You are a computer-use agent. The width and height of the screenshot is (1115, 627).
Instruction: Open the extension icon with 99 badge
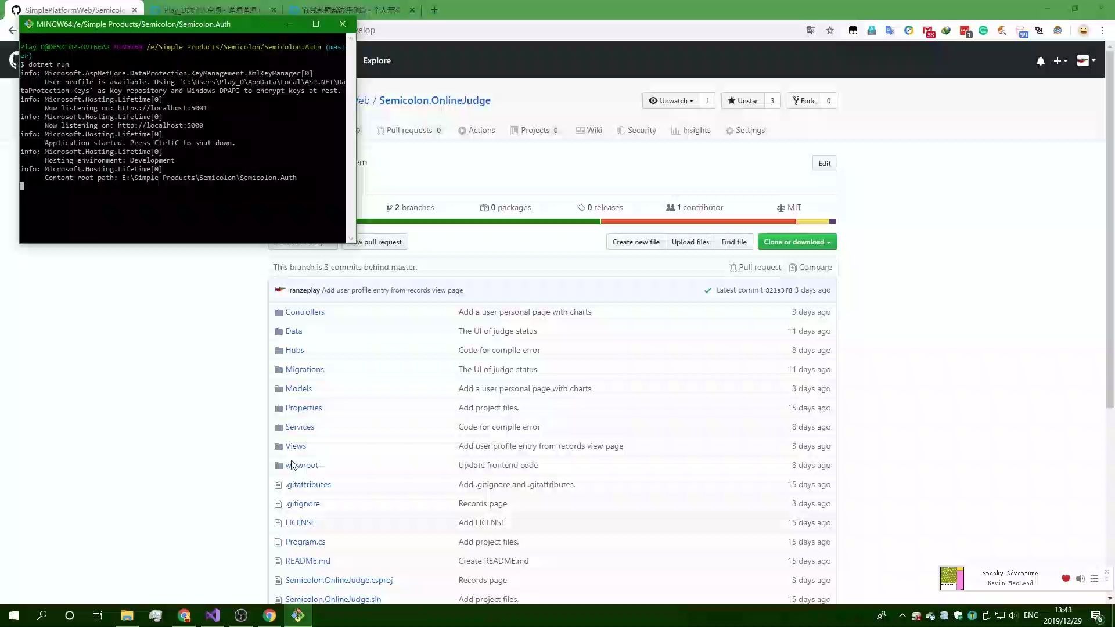tap(1022, 31)
